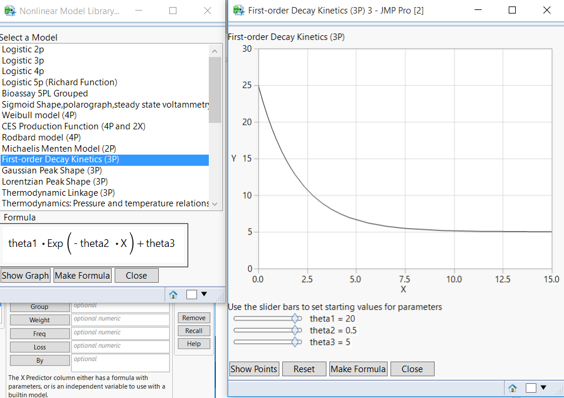Click By optional field
The height and width of the screenshot is (398, 564).
(121, 363)
